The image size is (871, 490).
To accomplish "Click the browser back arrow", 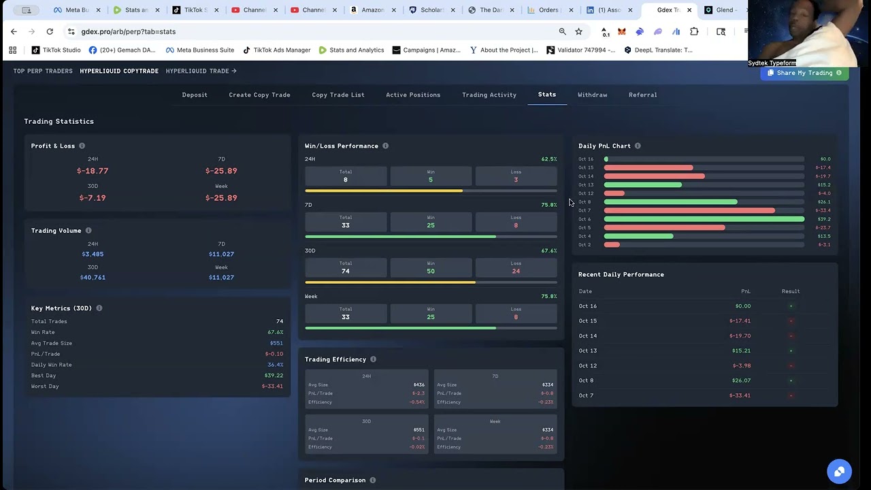I will (x=14, y=31).
